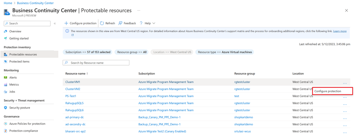Image resolution: width=354 pixels, height=137 pixels.
Task: Open the PS-Test1 resource link
Action: (x=71, y=96)
